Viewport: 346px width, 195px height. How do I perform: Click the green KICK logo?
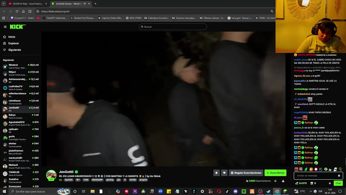(18, 27)
